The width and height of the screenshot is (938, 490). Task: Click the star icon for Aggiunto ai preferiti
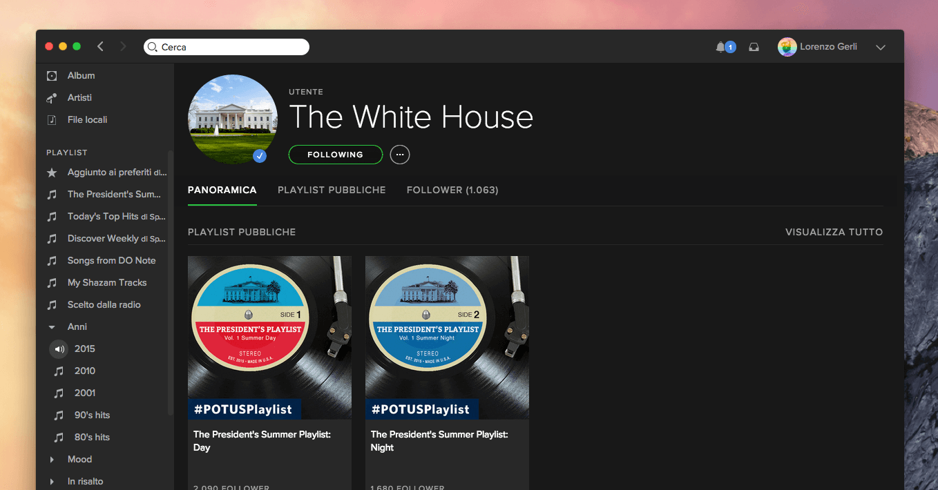click(x=52, y=173)
